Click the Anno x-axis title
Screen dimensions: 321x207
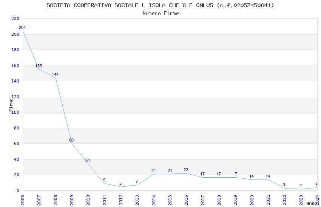(x=312, y=203)
